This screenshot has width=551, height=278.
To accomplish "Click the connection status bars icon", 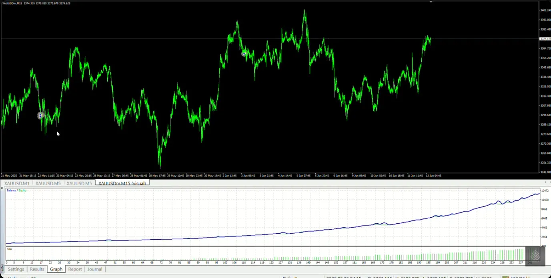I will click(506, 277).
